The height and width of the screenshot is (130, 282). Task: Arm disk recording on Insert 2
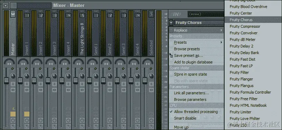tap(40, 126)
